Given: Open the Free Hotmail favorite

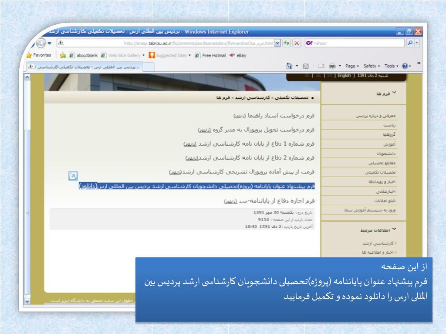Looking at the screenshot, I should click(x=210, y=55).
